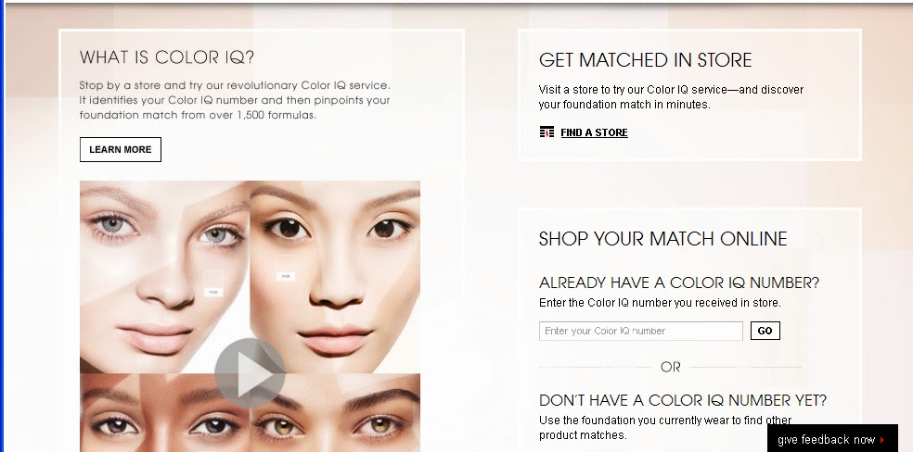The image size is (913, 452).
Task: Click the OR divider between the shopping options
Action: pos(670,367)
